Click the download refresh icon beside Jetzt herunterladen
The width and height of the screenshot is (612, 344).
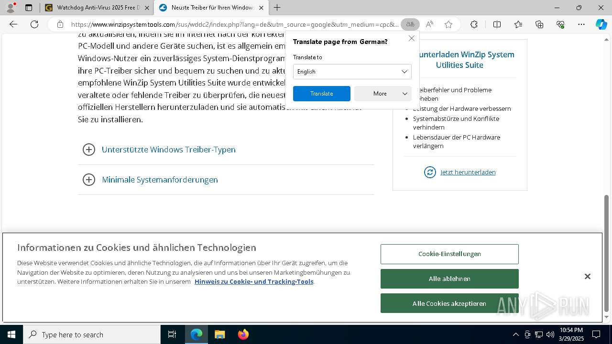pyautogui.click(x=430, y=172)
